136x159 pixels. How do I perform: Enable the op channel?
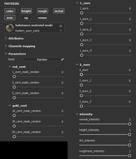point(26,18)
